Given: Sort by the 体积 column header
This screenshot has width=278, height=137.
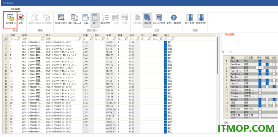Looking at the screenshot, I should coord(111,35).
